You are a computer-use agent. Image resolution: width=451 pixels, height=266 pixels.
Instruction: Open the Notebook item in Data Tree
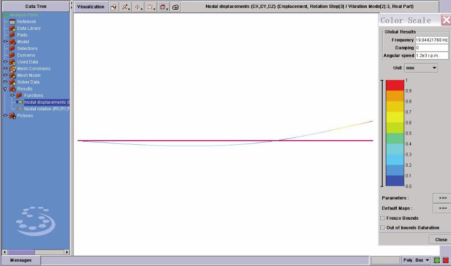(26, 22)
